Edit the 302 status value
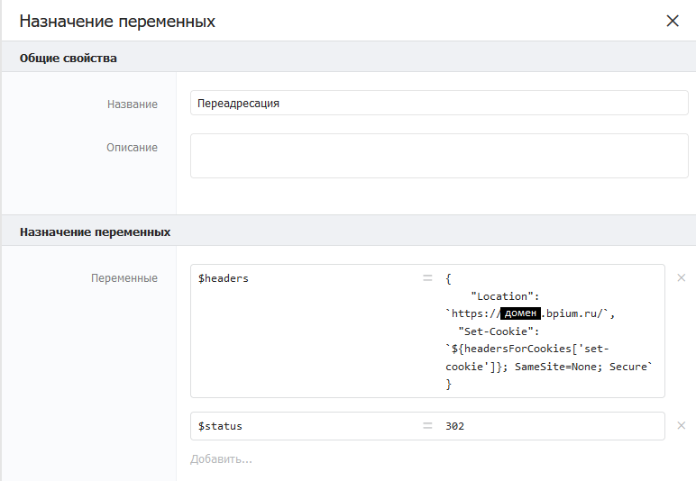 pyautogui.click(x=455, y=426)
